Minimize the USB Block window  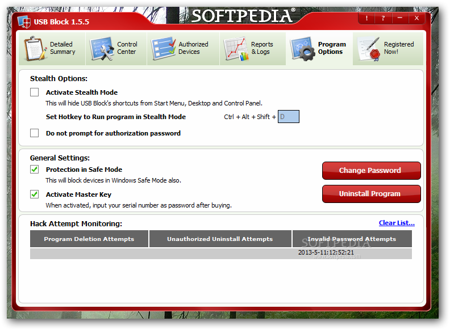click(x=399, y=18)
